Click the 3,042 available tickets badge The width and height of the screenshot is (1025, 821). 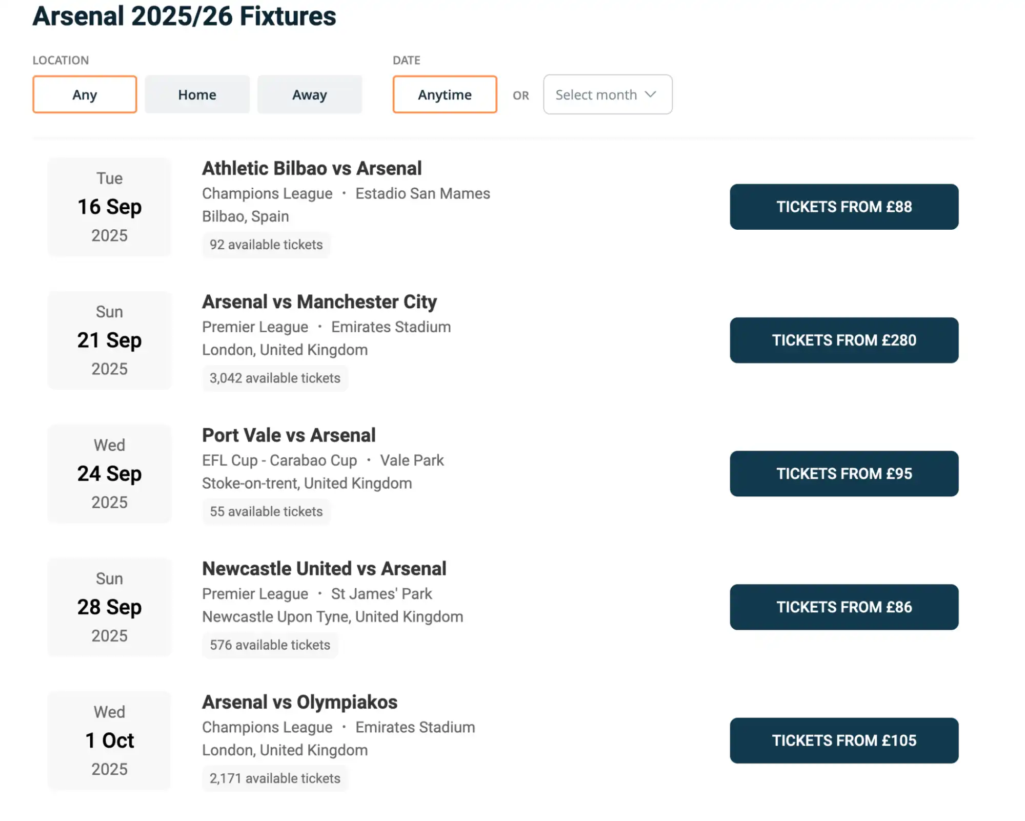pos(275,378)
